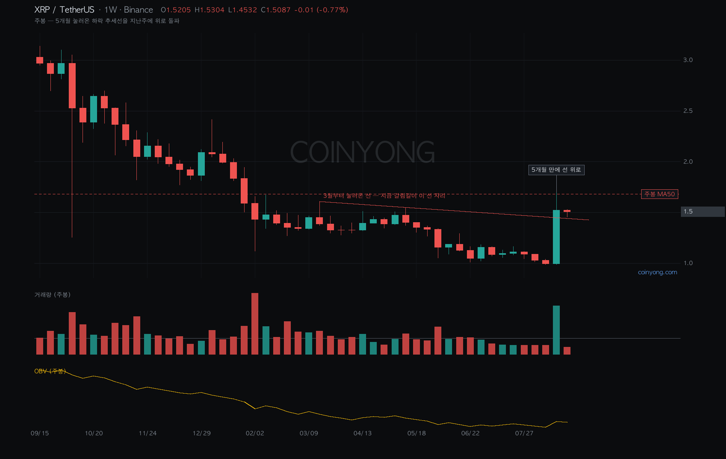726x459 pixels.
Task: Click the 3.0 price axis label
Action: 688,60
